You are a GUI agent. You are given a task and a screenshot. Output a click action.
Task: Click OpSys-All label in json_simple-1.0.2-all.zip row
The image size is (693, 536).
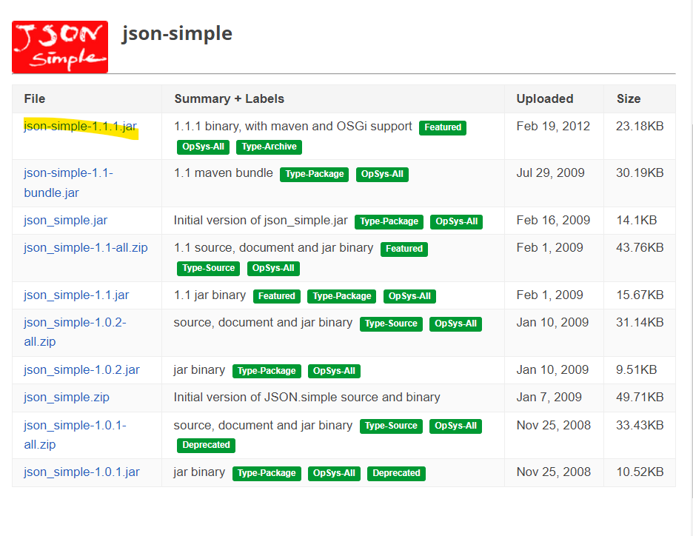pyautogui.click(x=455, y=324)
